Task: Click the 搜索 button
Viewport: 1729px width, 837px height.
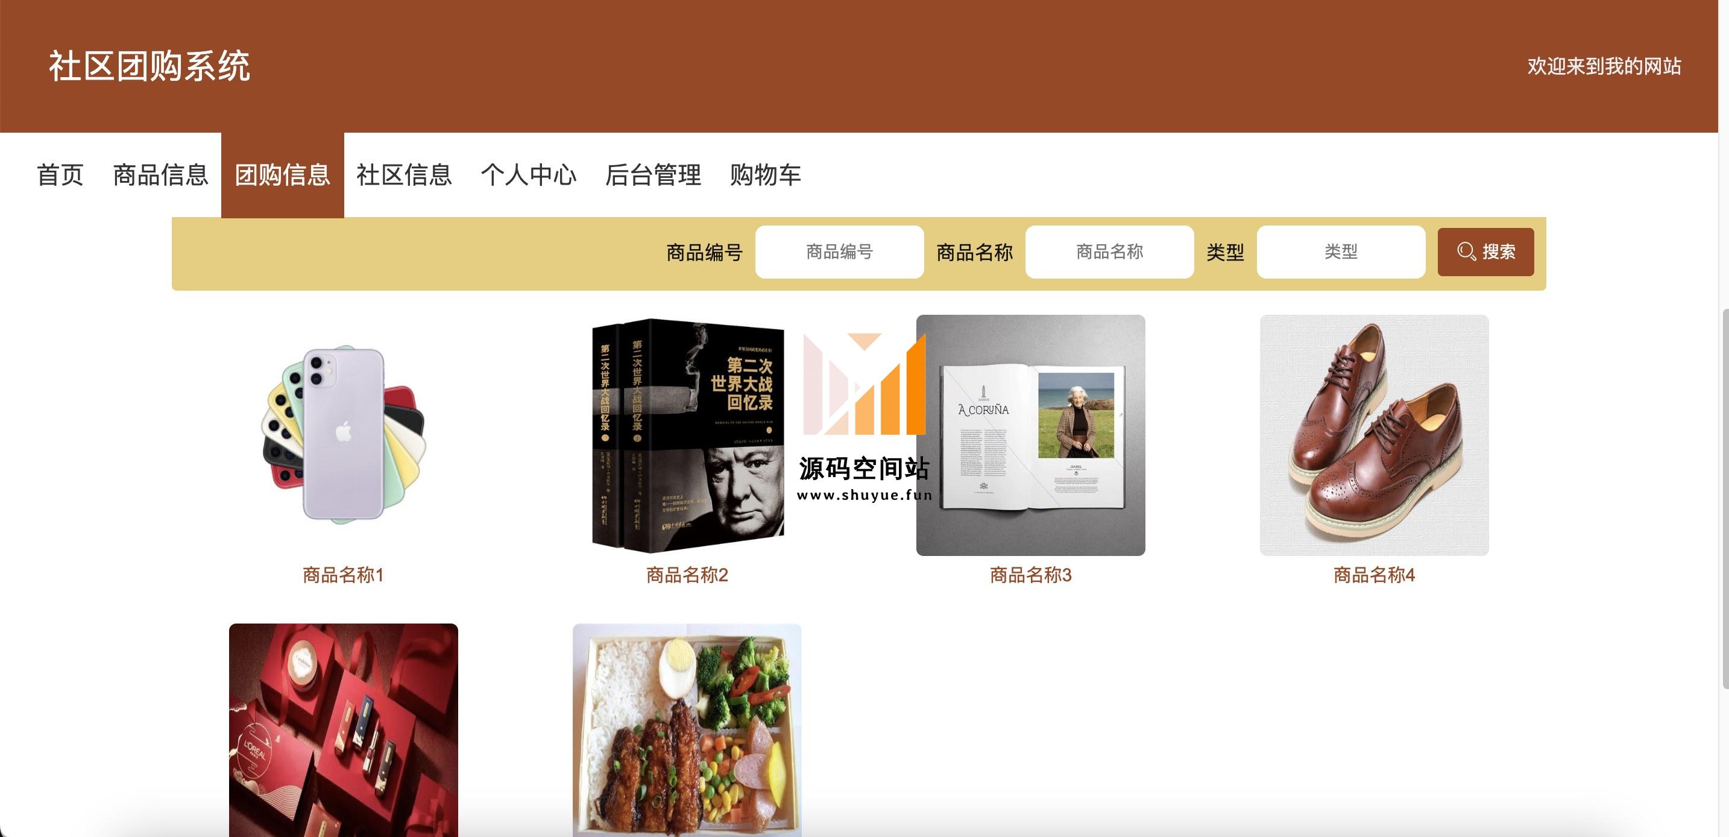Action: click(x=1485, y=251)
